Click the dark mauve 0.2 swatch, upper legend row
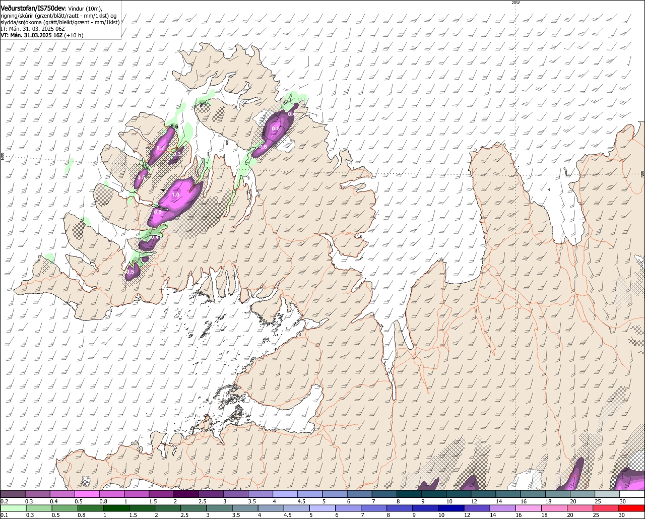This screenshot has width=645, height=519. tap(13, 494)
